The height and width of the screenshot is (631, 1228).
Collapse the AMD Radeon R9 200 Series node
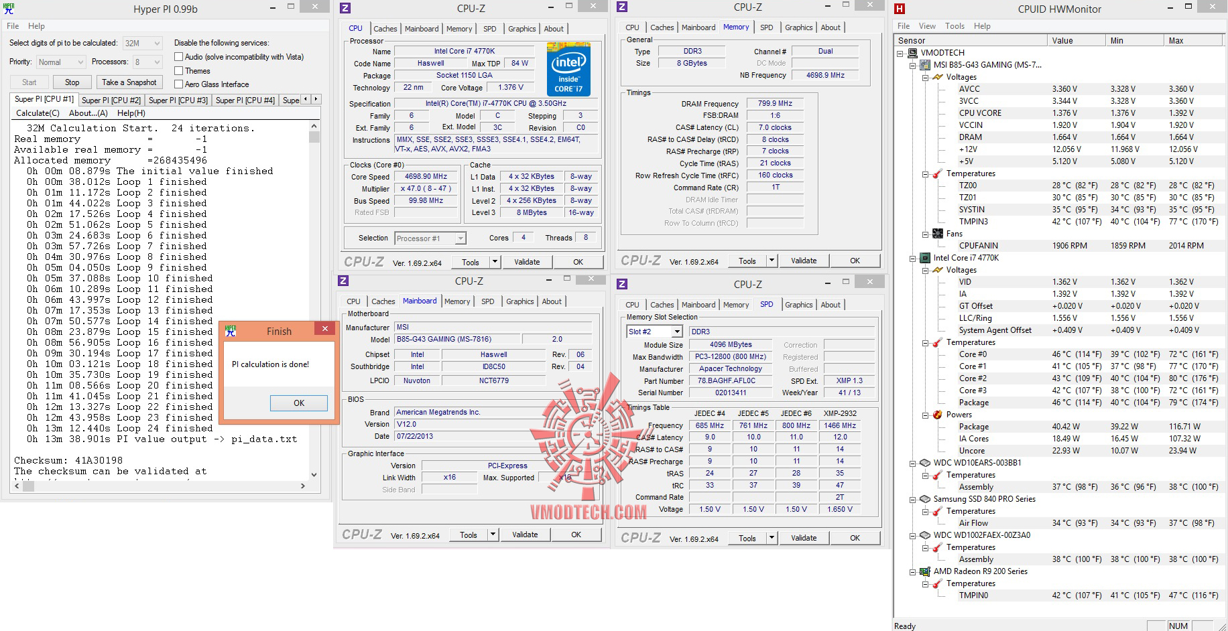[x=913, y=571]
